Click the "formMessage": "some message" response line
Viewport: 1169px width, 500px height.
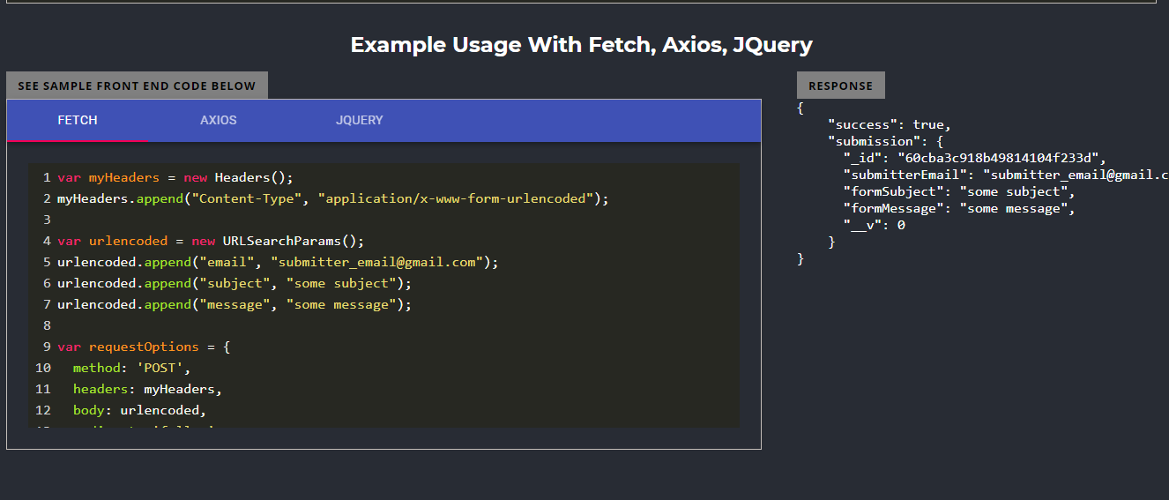pos(959,208)
